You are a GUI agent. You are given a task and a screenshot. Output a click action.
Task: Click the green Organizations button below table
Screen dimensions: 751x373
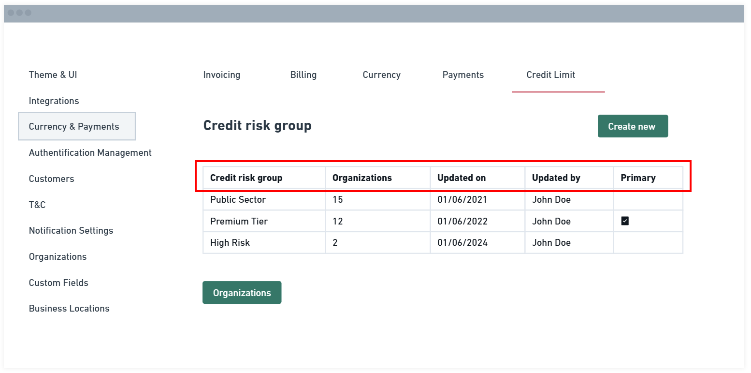click(242, 293)
